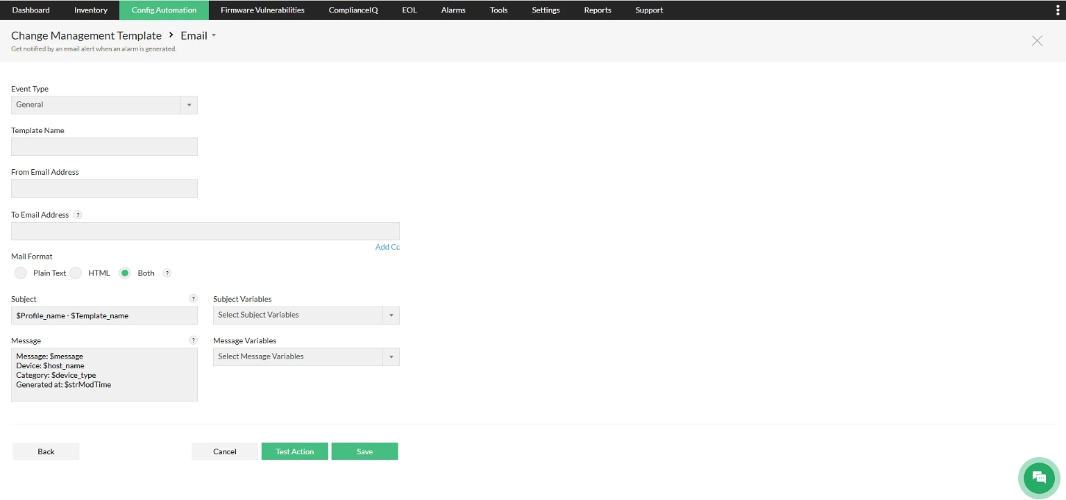Go to the Dashboard tab

[x=31, y=10]
